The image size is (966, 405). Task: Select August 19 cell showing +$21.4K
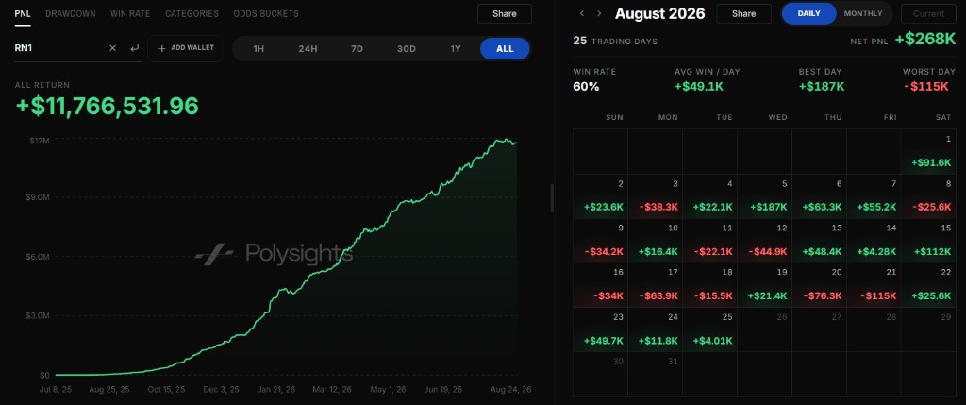click(764, 285)
